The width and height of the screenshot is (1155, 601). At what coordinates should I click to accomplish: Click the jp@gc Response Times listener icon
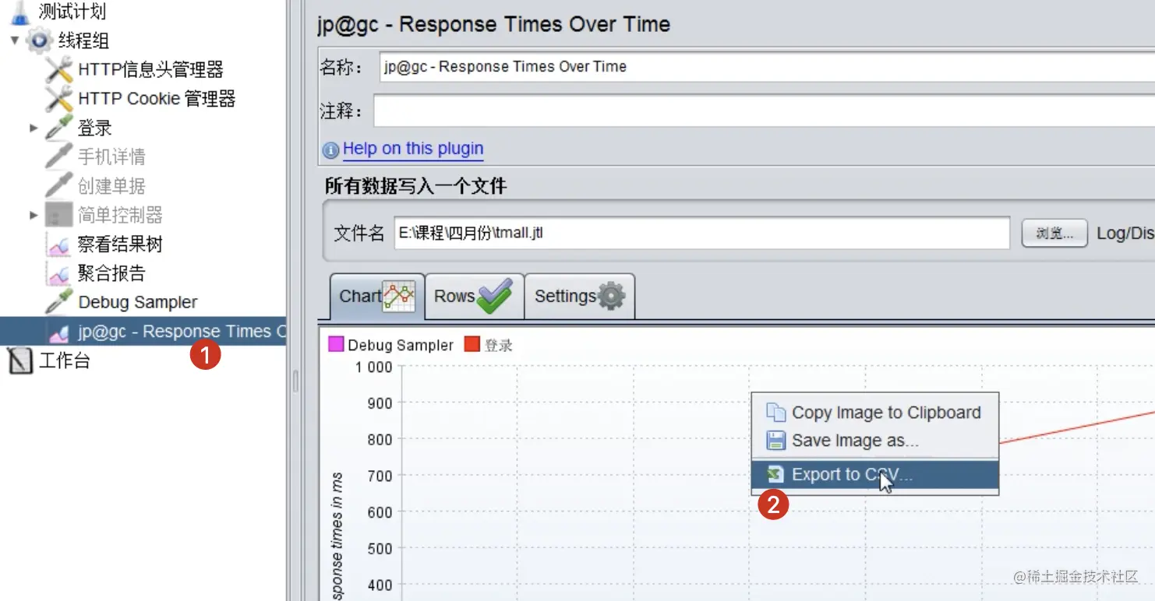click(x=59, y=332)
